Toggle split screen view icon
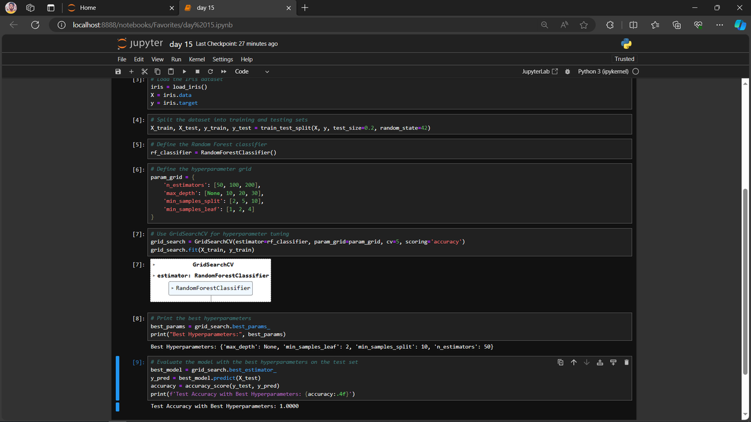The width and height of the screenshot is (751, 422). tap(632, 25)
